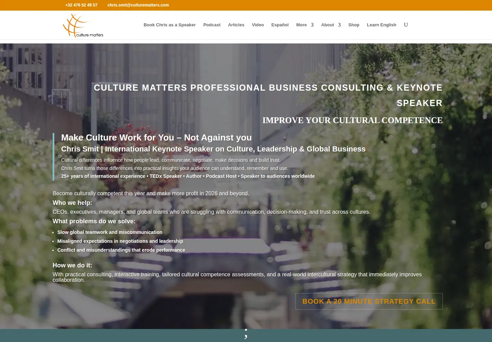Image resolution: width=492 pixels, height=342 pixels.
Task: Go to the Podcast menu item
Action: pos(212,25)
